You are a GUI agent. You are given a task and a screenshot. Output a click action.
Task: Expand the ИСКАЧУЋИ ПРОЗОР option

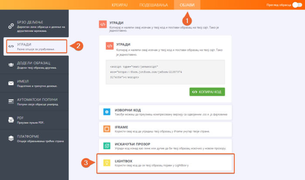165,146
